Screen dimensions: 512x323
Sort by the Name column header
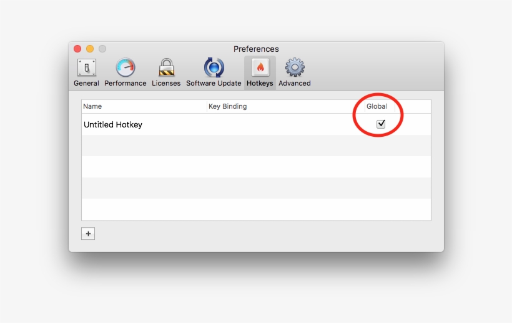[x=144, y=106]
